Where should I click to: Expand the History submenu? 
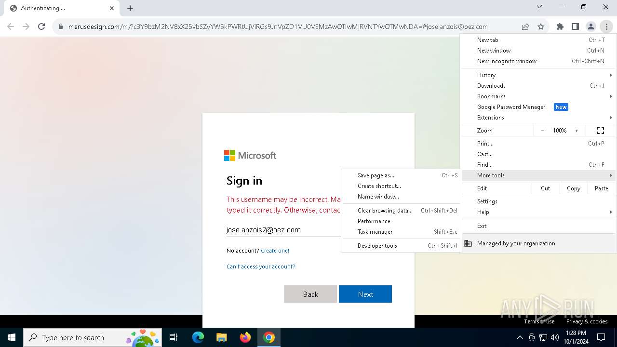pyautogui.click(x=538, y=75)
